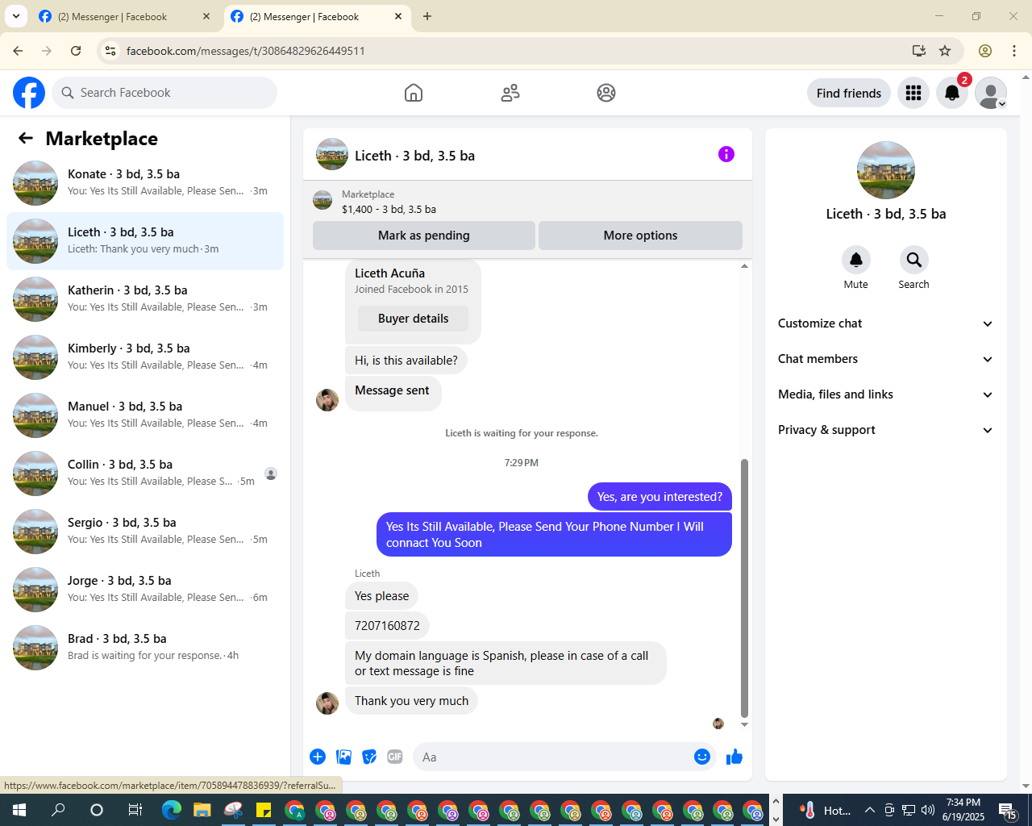Open the account profile avatar menu
Screen dimensions: 1032x826
991,93
